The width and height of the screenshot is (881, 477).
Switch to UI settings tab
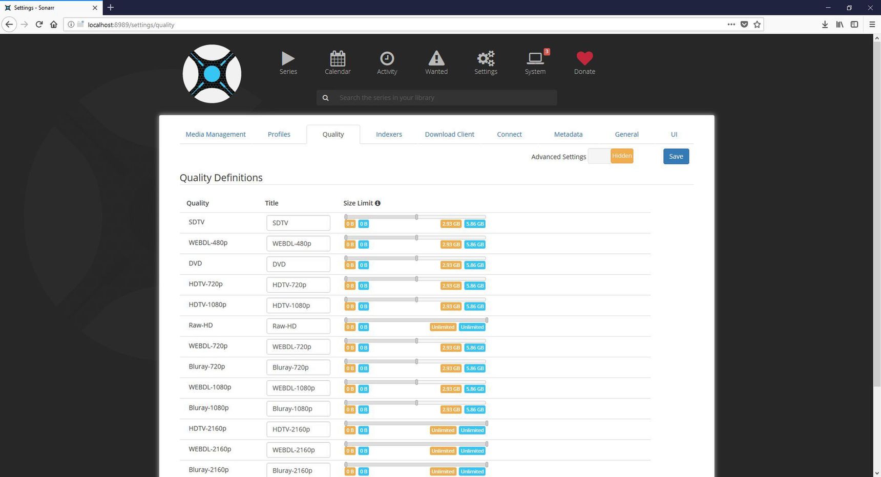tap(674, 134)
